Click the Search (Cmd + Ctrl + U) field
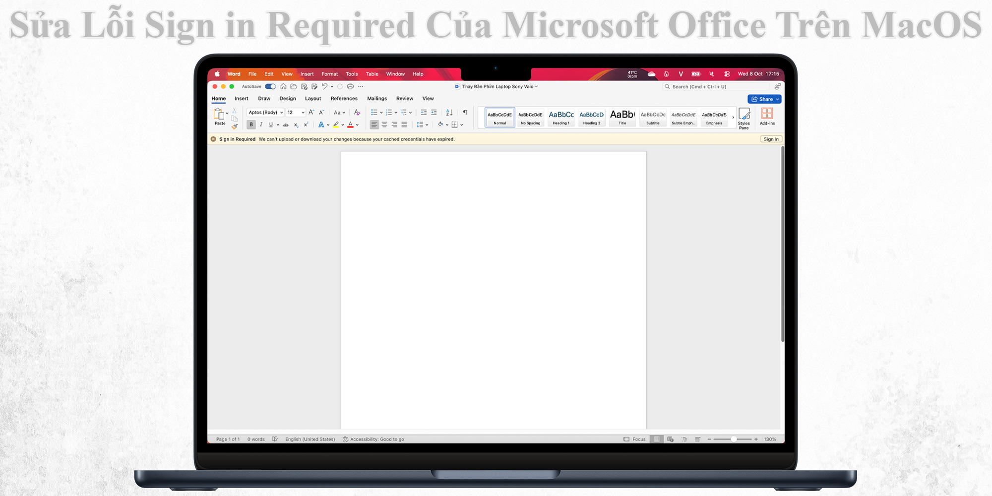The width and height of the screenshot is (992, 496). click(716, 87)
